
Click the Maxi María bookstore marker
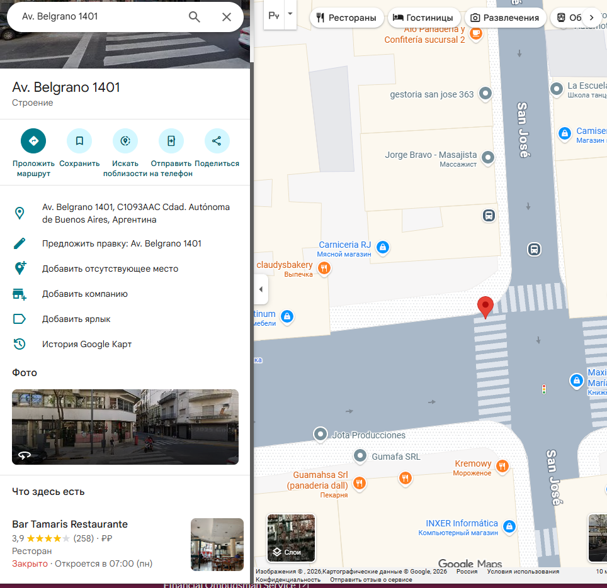pos(577,381)
